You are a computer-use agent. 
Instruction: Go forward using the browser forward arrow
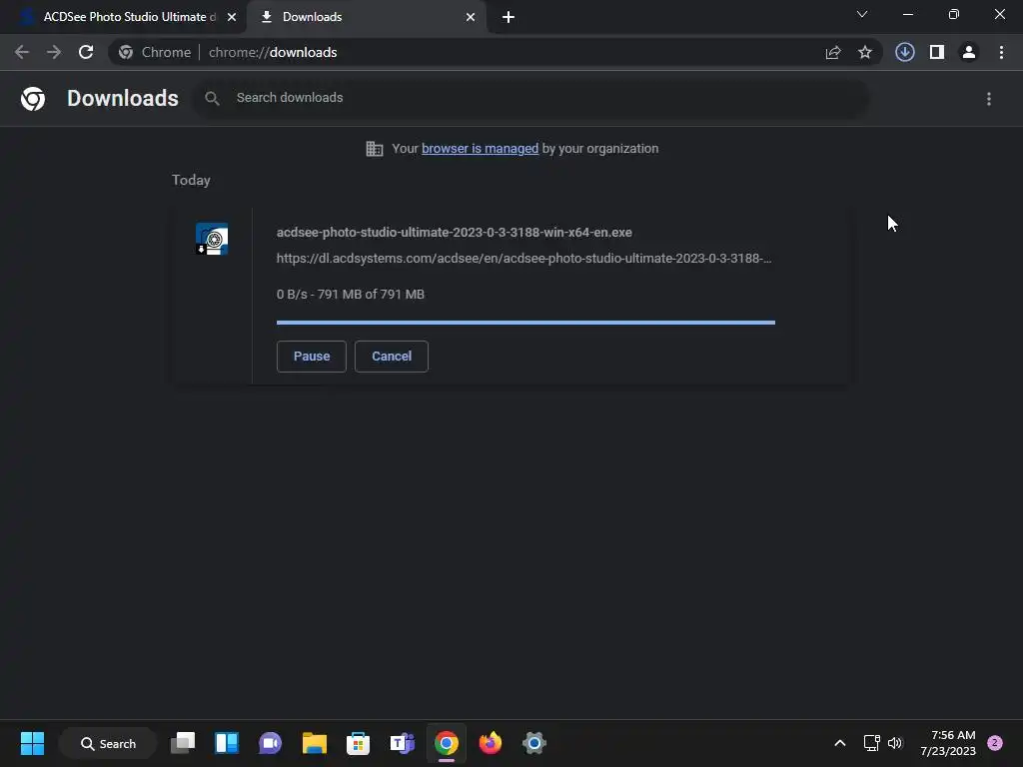[54, 52]
